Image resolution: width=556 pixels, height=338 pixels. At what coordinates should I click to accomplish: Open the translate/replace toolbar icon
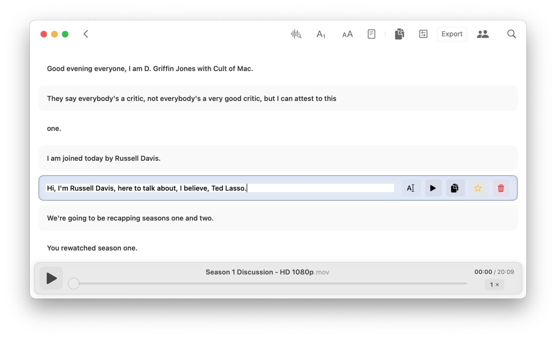[x=423, y=34]
